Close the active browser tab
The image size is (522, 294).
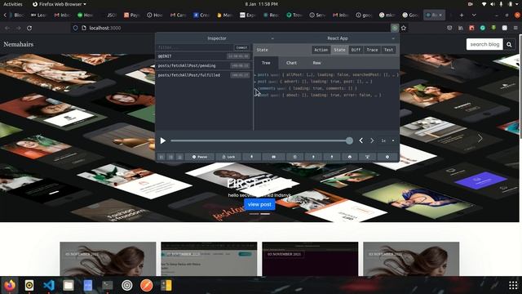tap(440, 15)
